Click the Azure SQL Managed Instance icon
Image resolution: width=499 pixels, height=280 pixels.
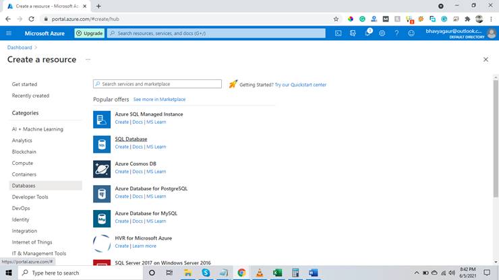[x=102, y=120]
